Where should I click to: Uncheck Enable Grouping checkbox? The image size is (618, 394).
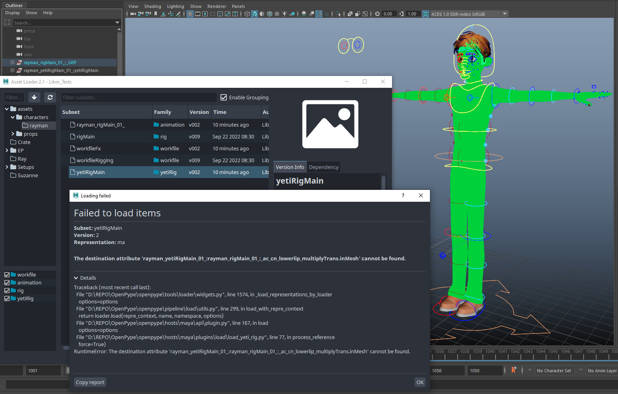point(224,97)
